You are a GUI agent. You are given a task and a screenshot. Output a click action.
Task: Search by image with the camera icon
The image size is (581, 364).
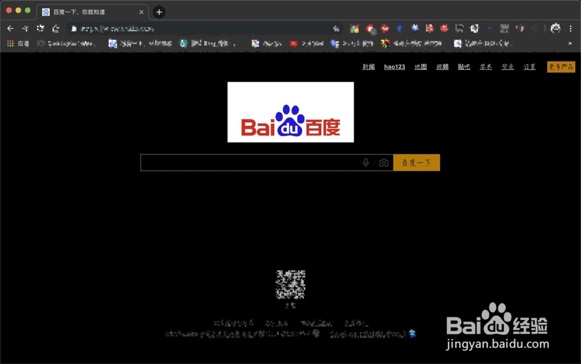[384, 163]
